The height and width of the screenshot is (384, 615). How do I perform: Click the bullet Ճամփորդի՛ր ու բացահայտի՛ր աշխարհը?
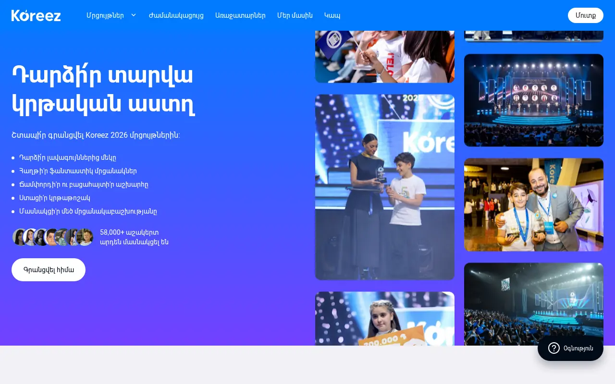pyautogui.click(x=84, y=184)
